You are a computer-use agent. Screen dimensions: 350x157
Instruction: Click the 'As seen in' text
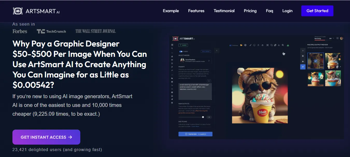(x=24, y=24)
